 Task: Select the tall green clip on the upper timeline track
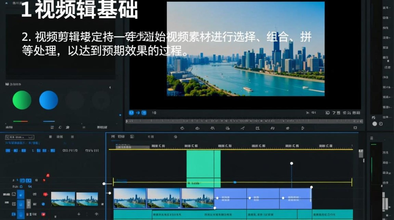click(203, 169)
